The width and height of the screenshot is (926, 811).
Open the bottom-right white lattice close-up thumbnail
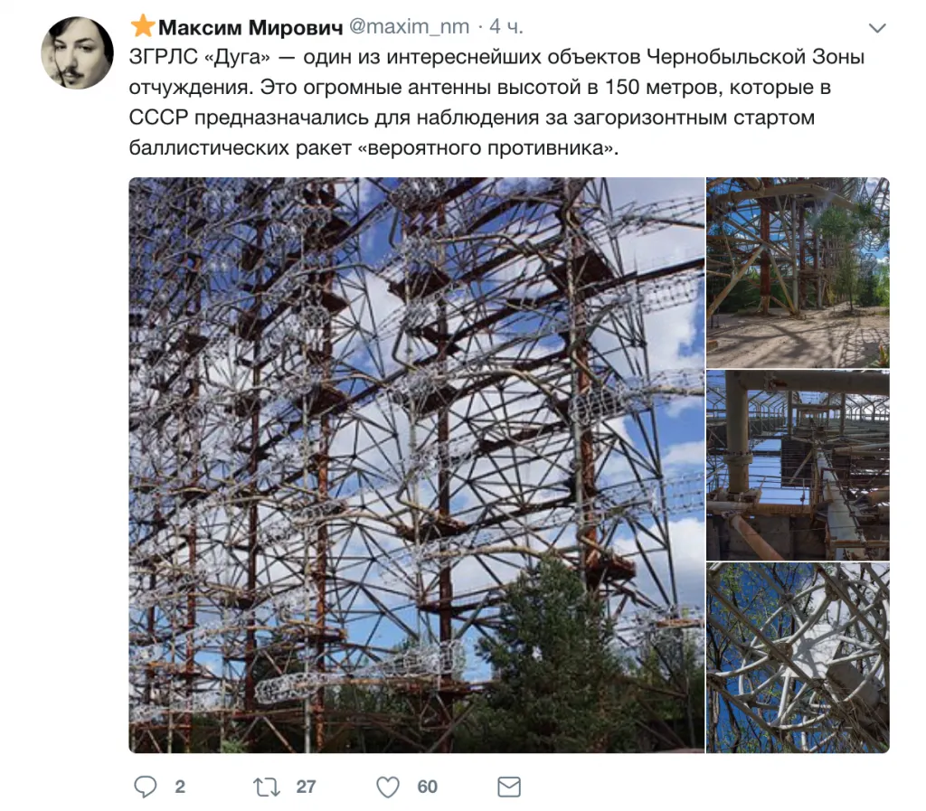click(798, 657)
